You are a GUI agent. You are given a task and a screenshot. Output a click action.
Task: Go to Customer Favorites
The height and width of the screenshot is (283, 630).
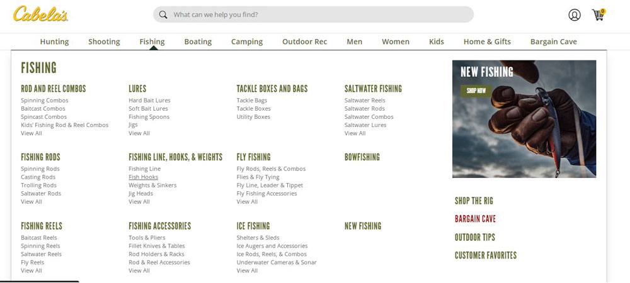[485, 255]
